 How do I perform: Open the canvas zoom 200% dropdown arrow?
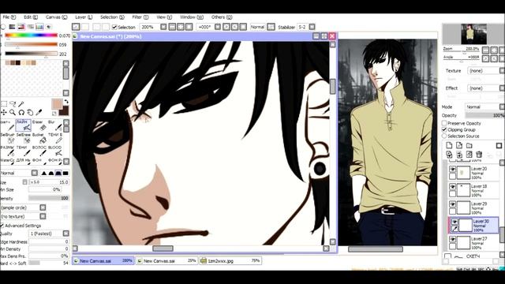tap(163, 27)
